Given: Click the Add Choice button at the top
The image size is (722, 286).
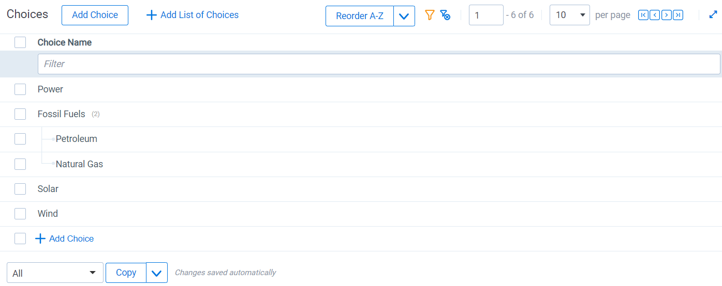Looking at the screenshot, I should 95,15.
